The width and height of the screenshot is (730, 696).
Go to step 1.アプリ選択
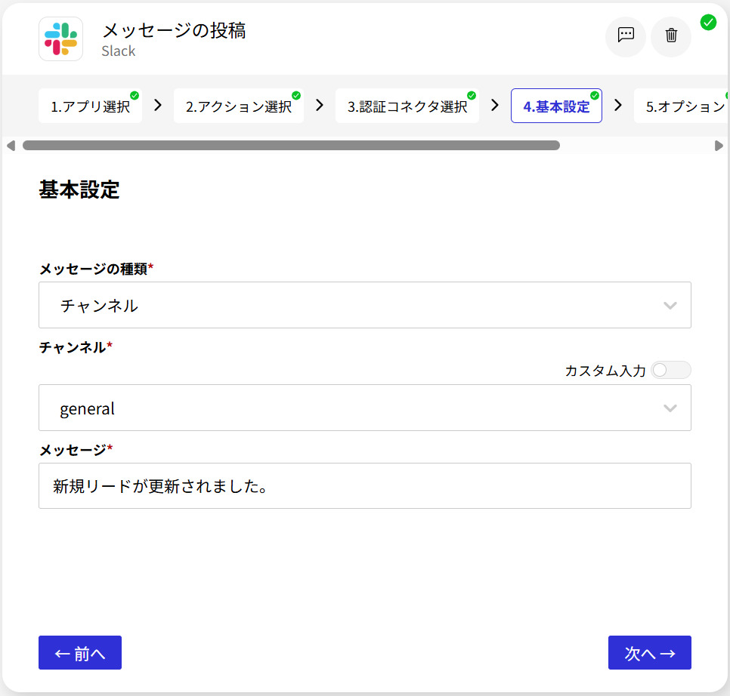pyautogui.click(x=90, y=106)
